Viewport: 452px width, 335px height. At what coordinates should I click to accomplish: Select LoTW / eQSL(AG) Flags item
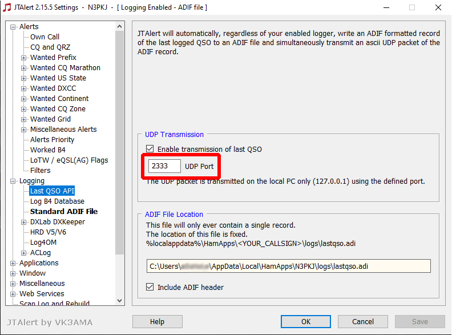(69, 160)
